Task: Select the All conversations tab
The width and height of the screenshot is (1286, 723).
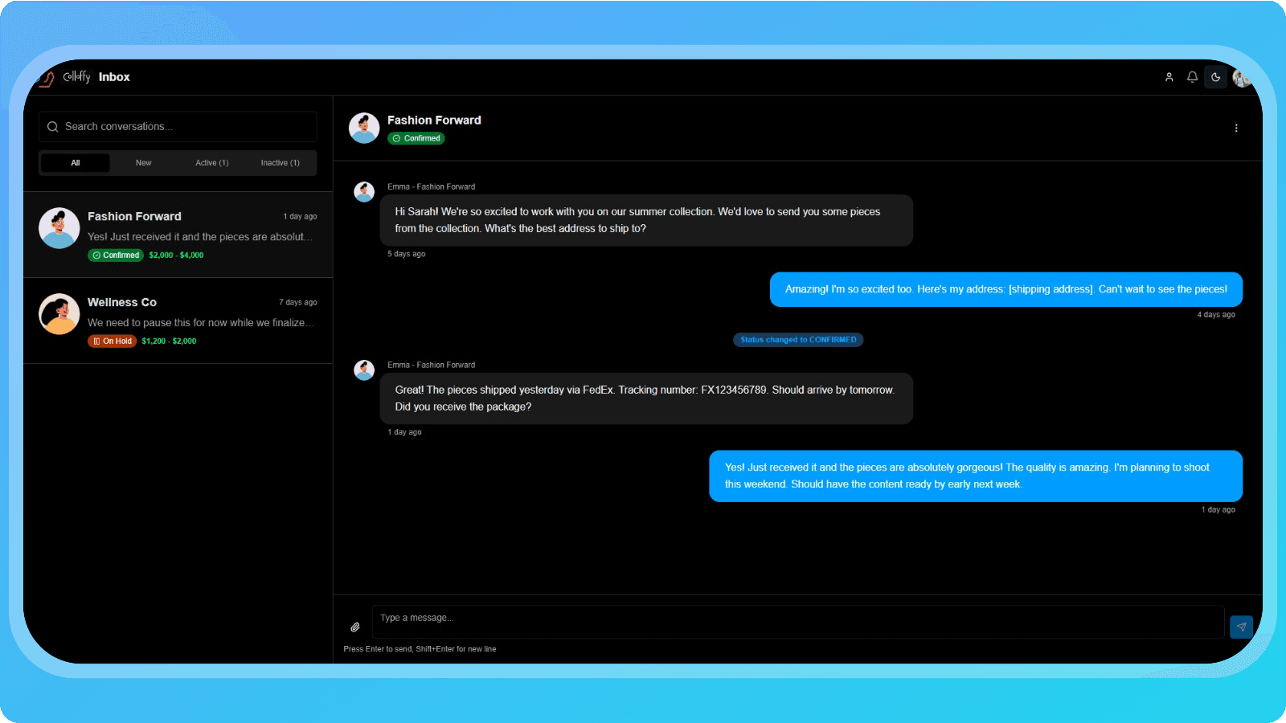Action: click(75, 162)
